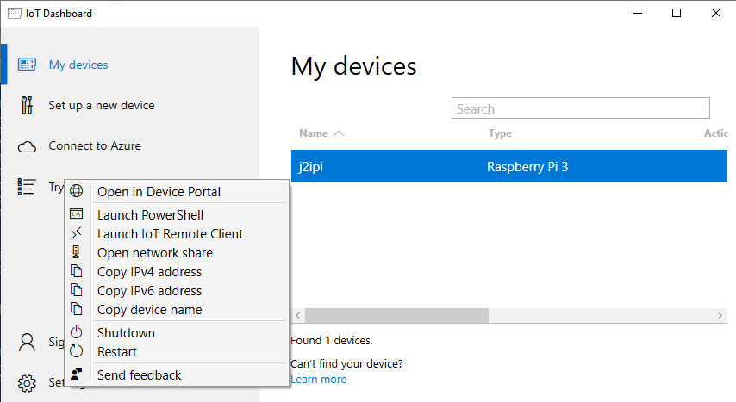Image resolution: width=736 pixels, height=402 pixels.
Task: Click the IoT Dashboard title bar app icon
Action: tap(14, 13)
